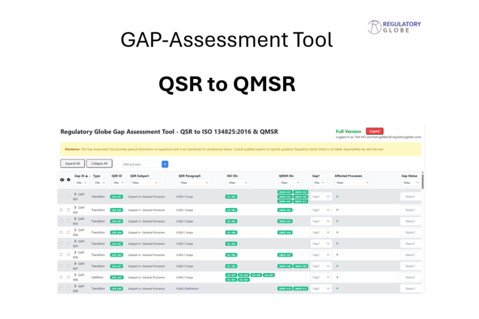
Task: Add affected process for GAP-002 with green plus
Action: pyautogui.click(x=337, y=210)
